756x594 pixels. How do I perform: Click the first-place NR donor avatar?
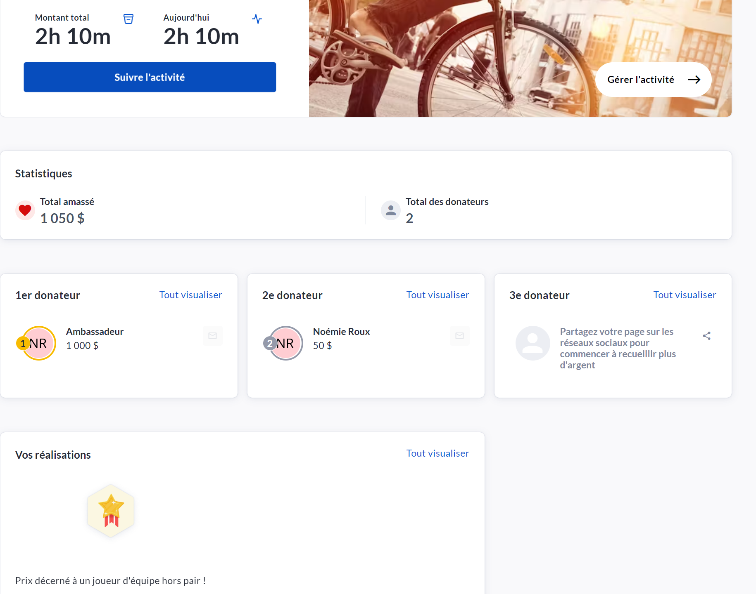coord(38,343)
